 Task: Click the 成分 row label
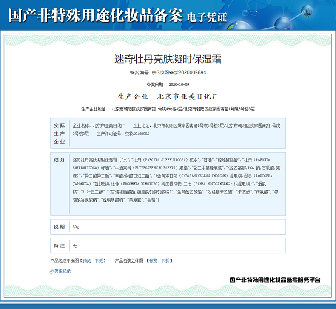pos(60,160)
